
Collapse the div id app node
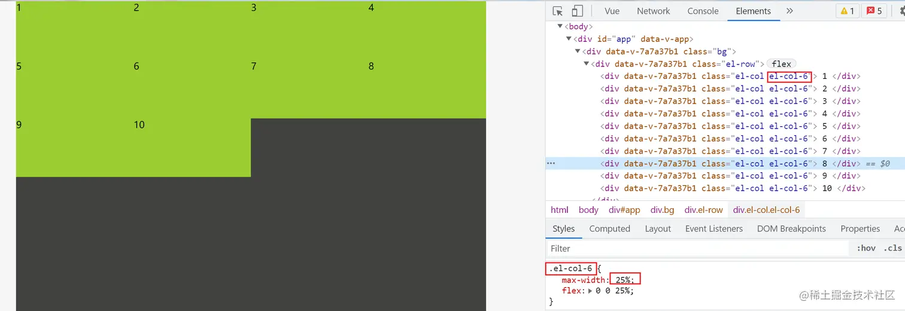tap(569, 39)
